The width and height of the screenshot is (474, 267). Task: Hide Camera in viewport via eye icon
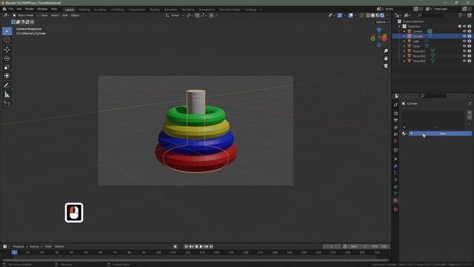click(x=464, y=31)
